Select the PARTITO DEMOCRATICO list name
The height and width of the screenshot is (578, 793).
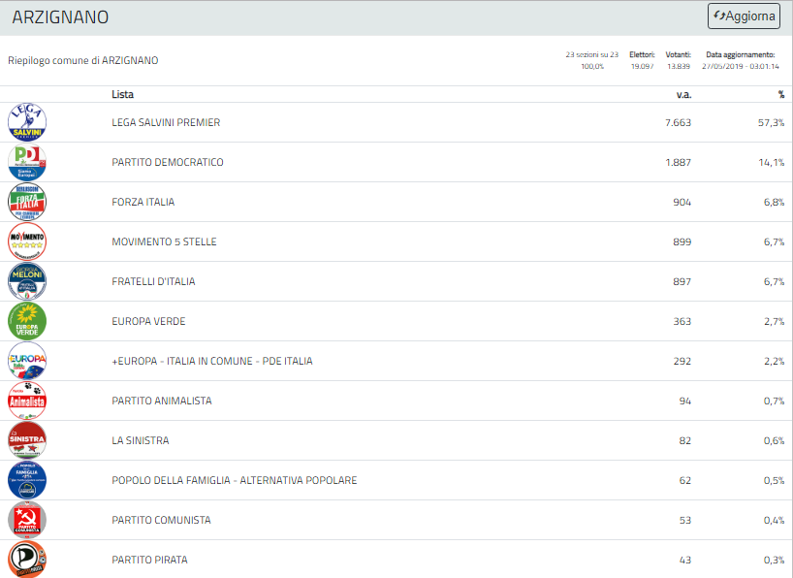(x=168, y=162)
